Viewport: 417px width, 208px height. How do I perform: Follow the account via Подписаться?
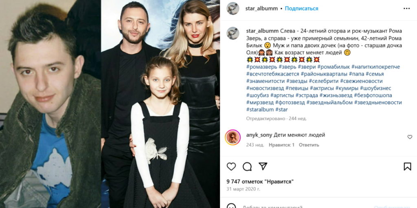[x=301, y=9]
